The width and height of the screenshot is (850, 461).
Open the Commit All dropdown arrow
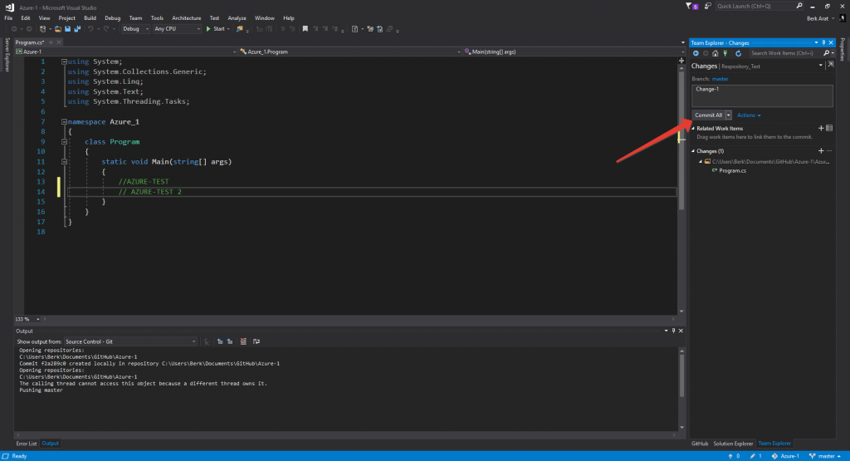point(728,115)
